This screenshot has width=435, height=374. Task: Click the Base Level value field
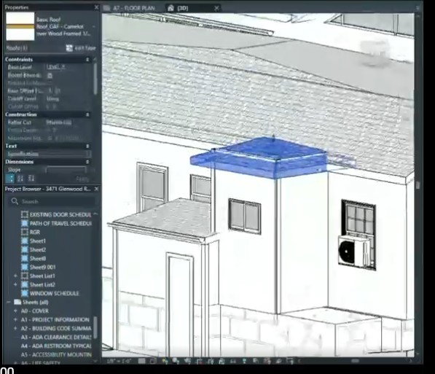[68, 67]
